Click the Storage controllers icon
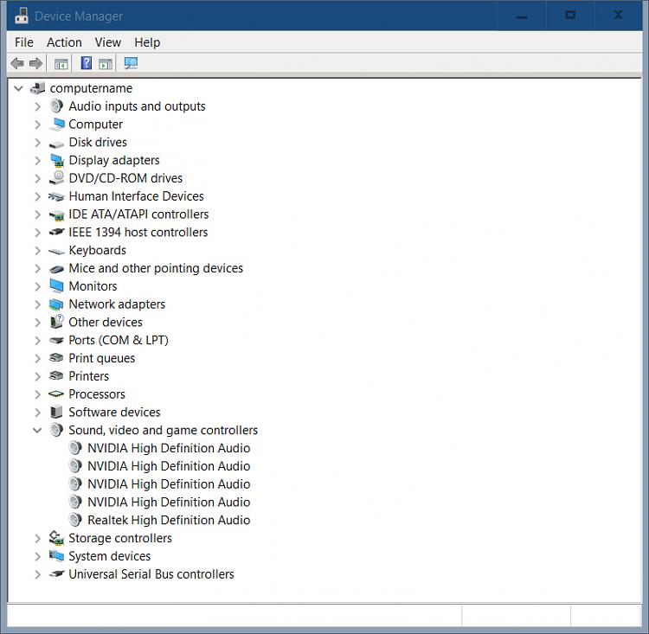 point(56,538)
